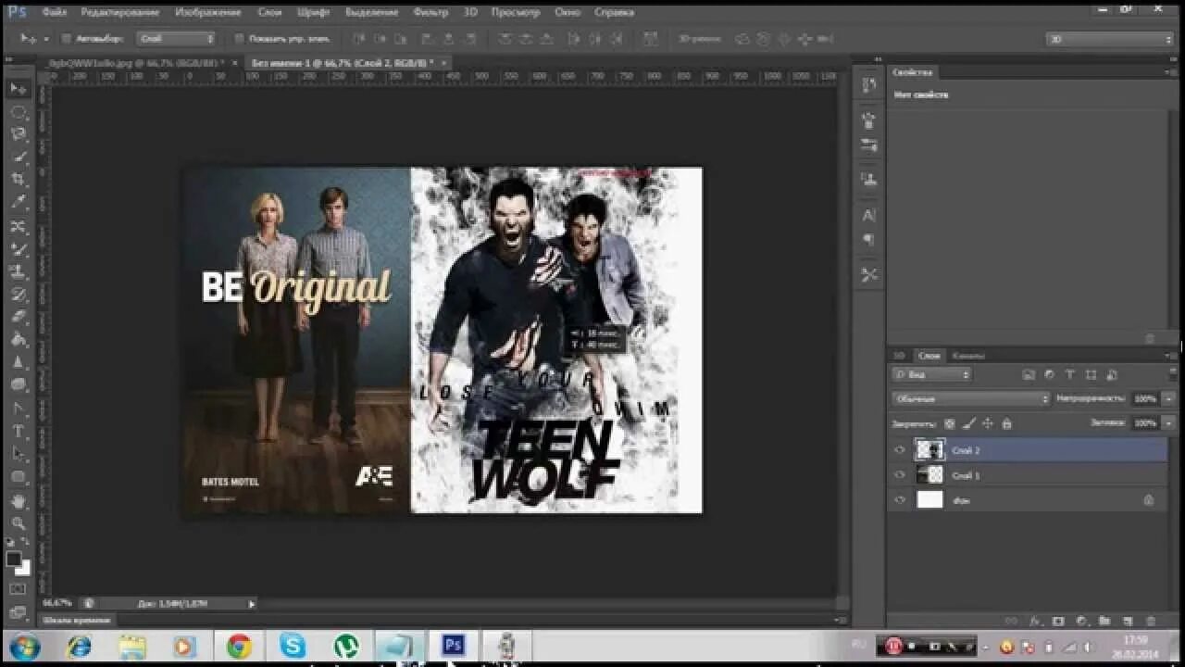The width and height of the screenshot is (1185, 667).
Task: Open the layer filter Вид dropdown
Action: coord(931,374)
